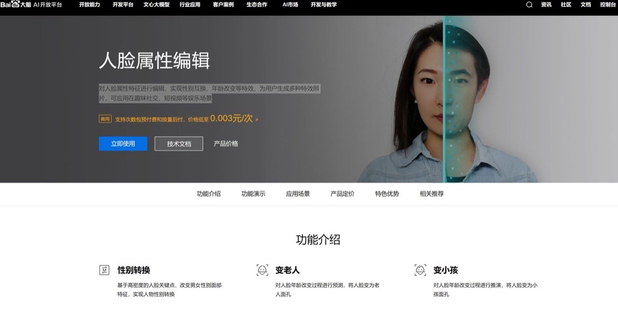
Task: Click the 变小孩 heading
Action: click(446, 270)
